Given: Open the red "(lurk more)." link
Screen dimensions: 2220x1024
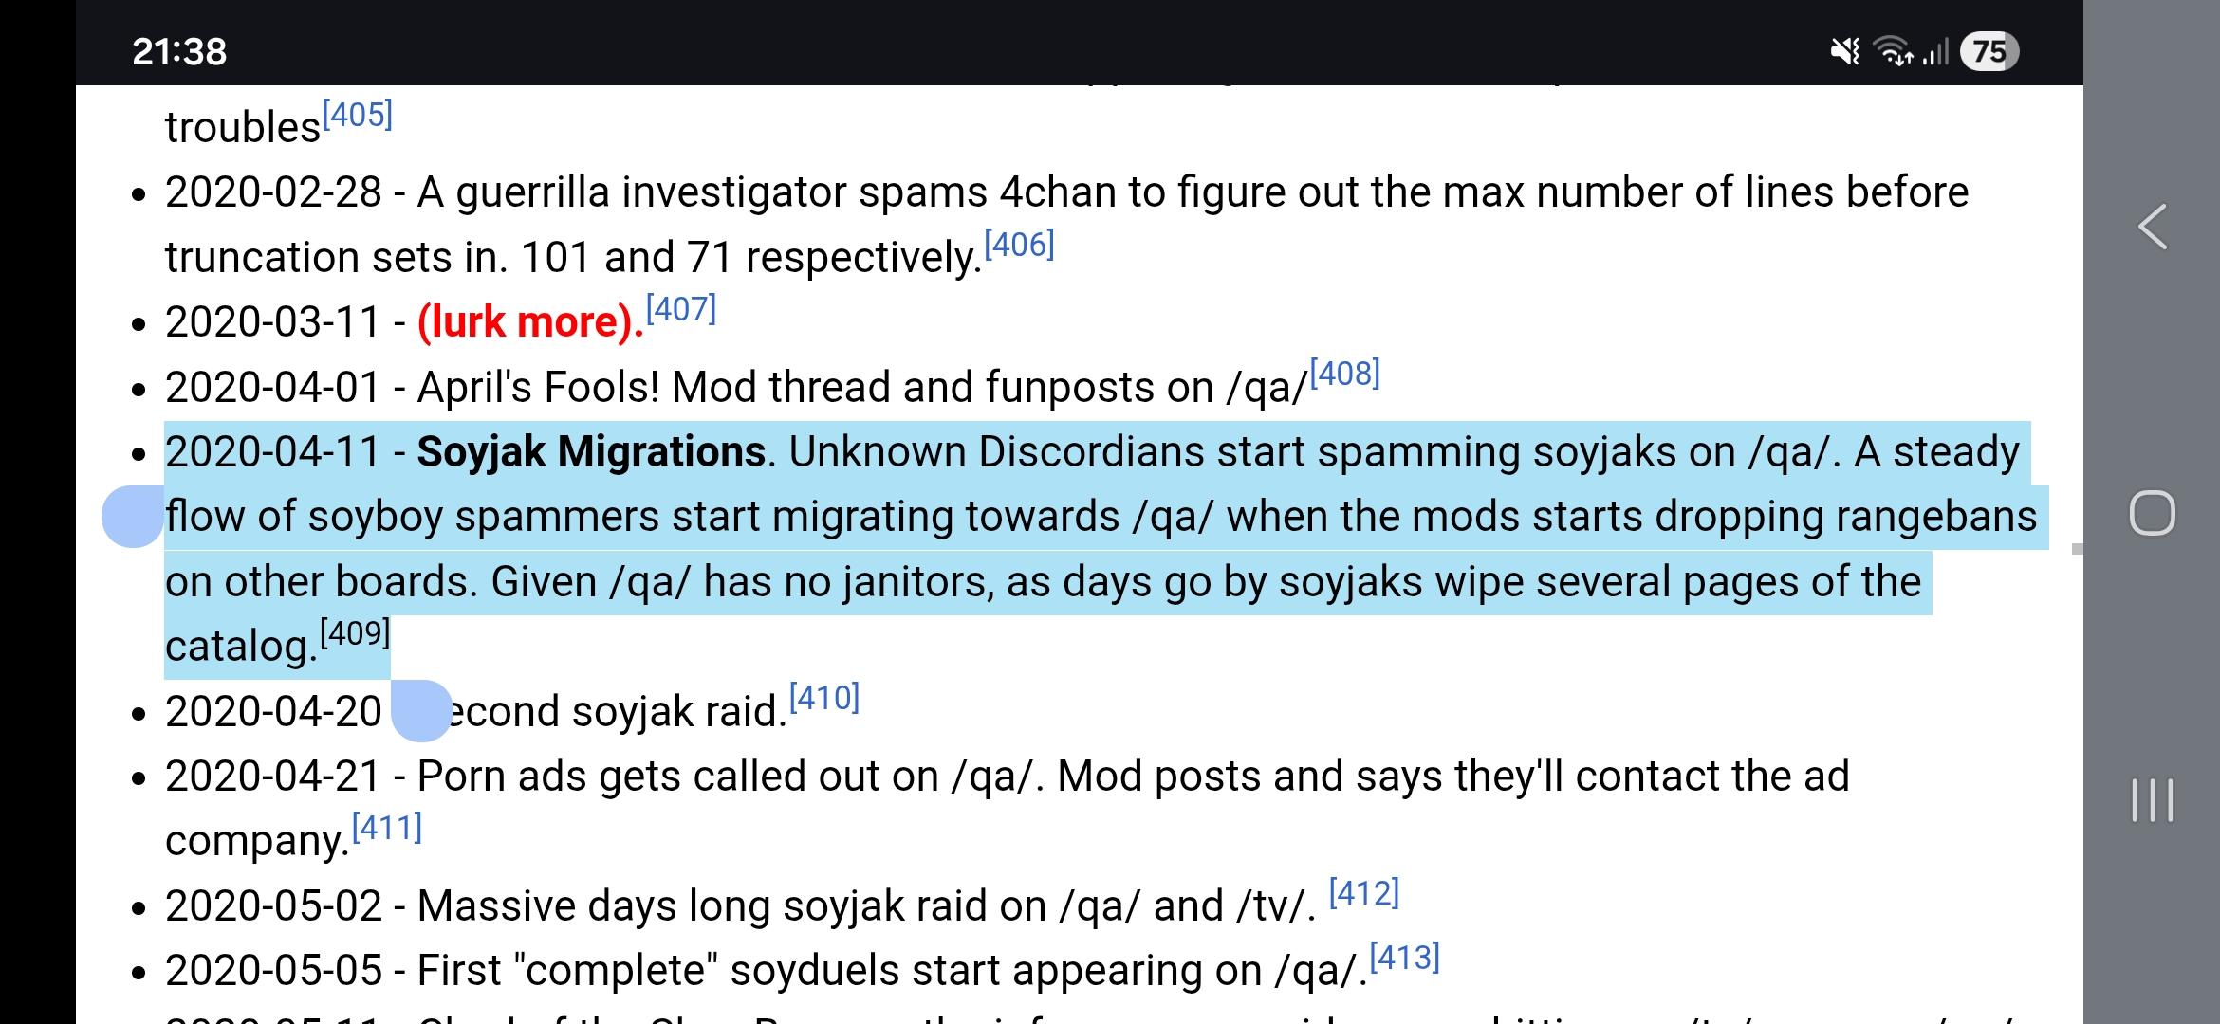Looking at the screenshot, I should [x=530, y=322].
